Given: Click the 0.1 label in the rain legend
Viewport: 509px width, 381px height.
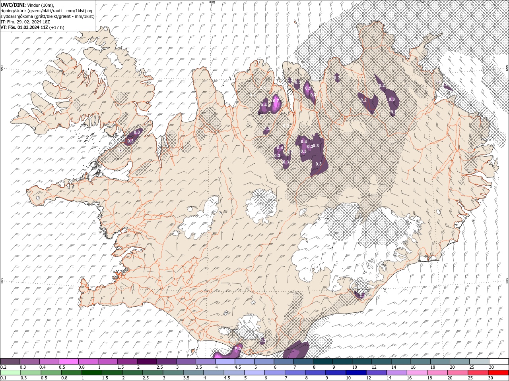Looking at the screenshot, I should (3, 378).
